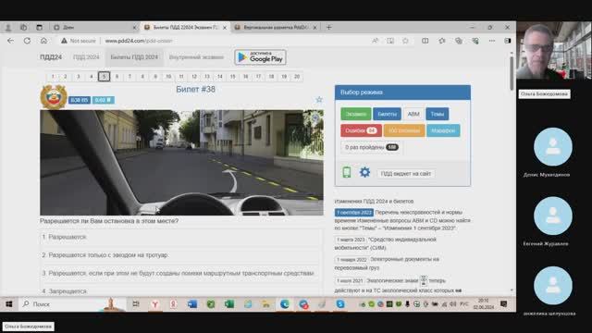
Task: Open notification center icon on taskbar
Action: 503,304
